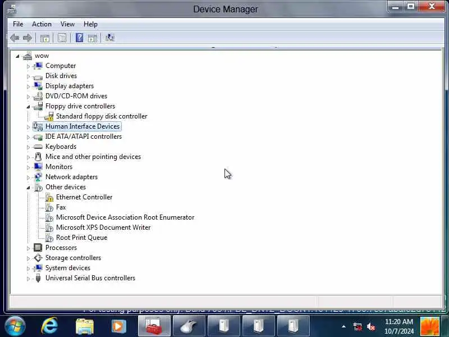Expand the Disk drives category

[x=28, y=76]
